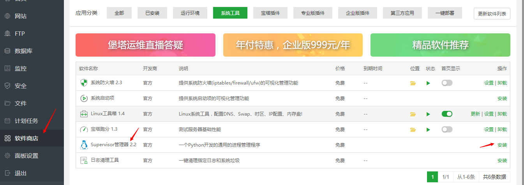Open folder location for 宝塔跑分
This screenshot has height=185, width=524.
(413, 130)
